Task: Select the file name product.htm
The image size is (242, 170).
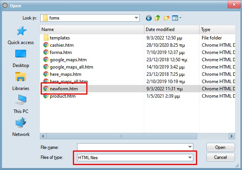Action: [63, 96]
